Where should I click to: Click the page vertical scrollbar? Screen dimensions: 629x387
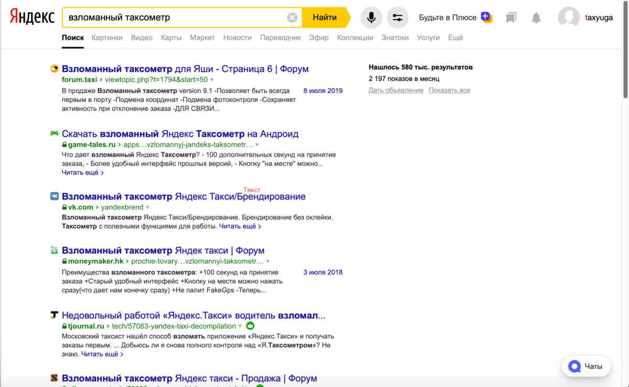click(x=625, y=50)
